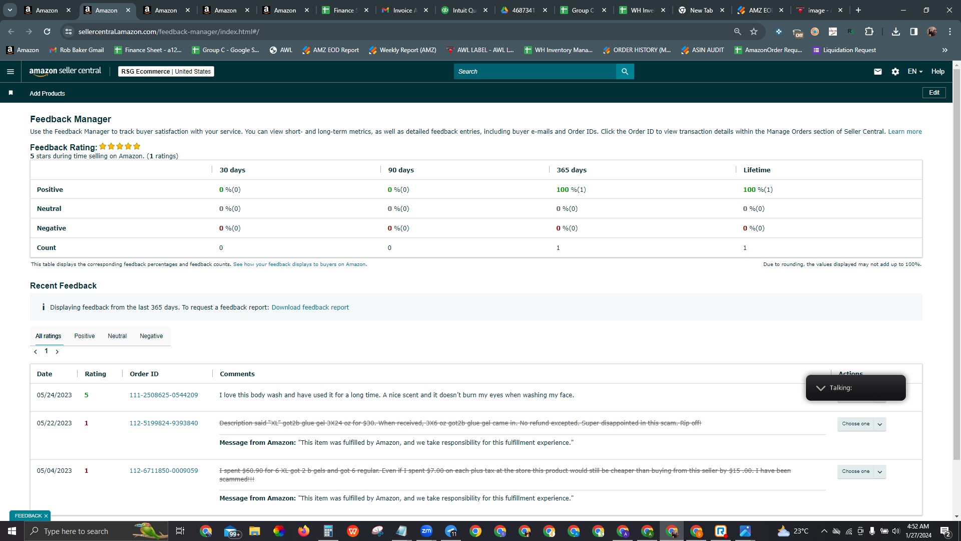Show hidden system tray icons
This screenshot has width=961, height=541.
tap(824, 531)
